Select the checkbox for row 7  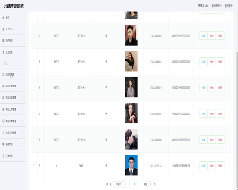coord(34,166)
